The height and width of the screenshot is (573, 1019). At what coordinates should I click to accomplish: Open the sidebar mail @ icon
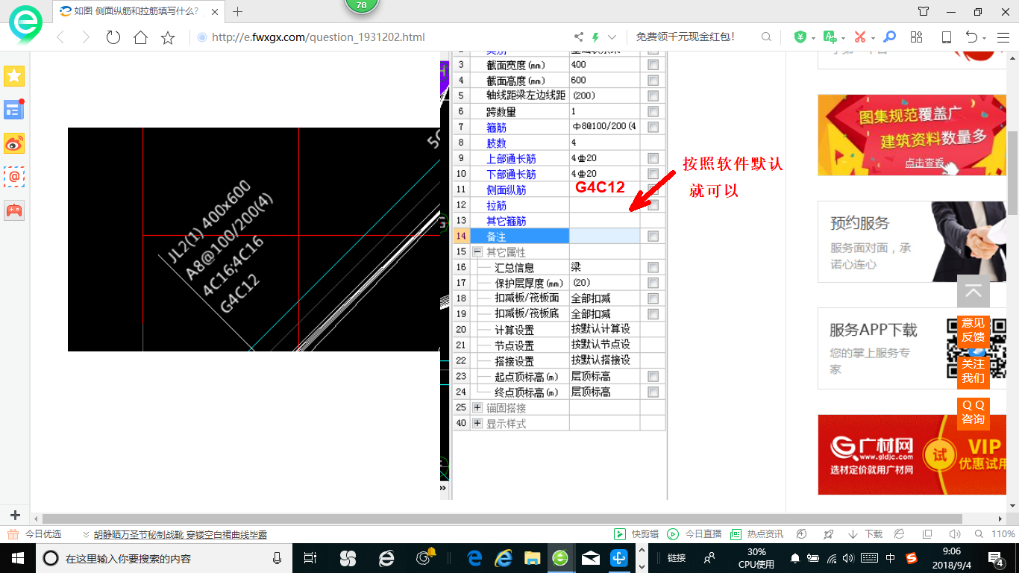tap(14, 177)
